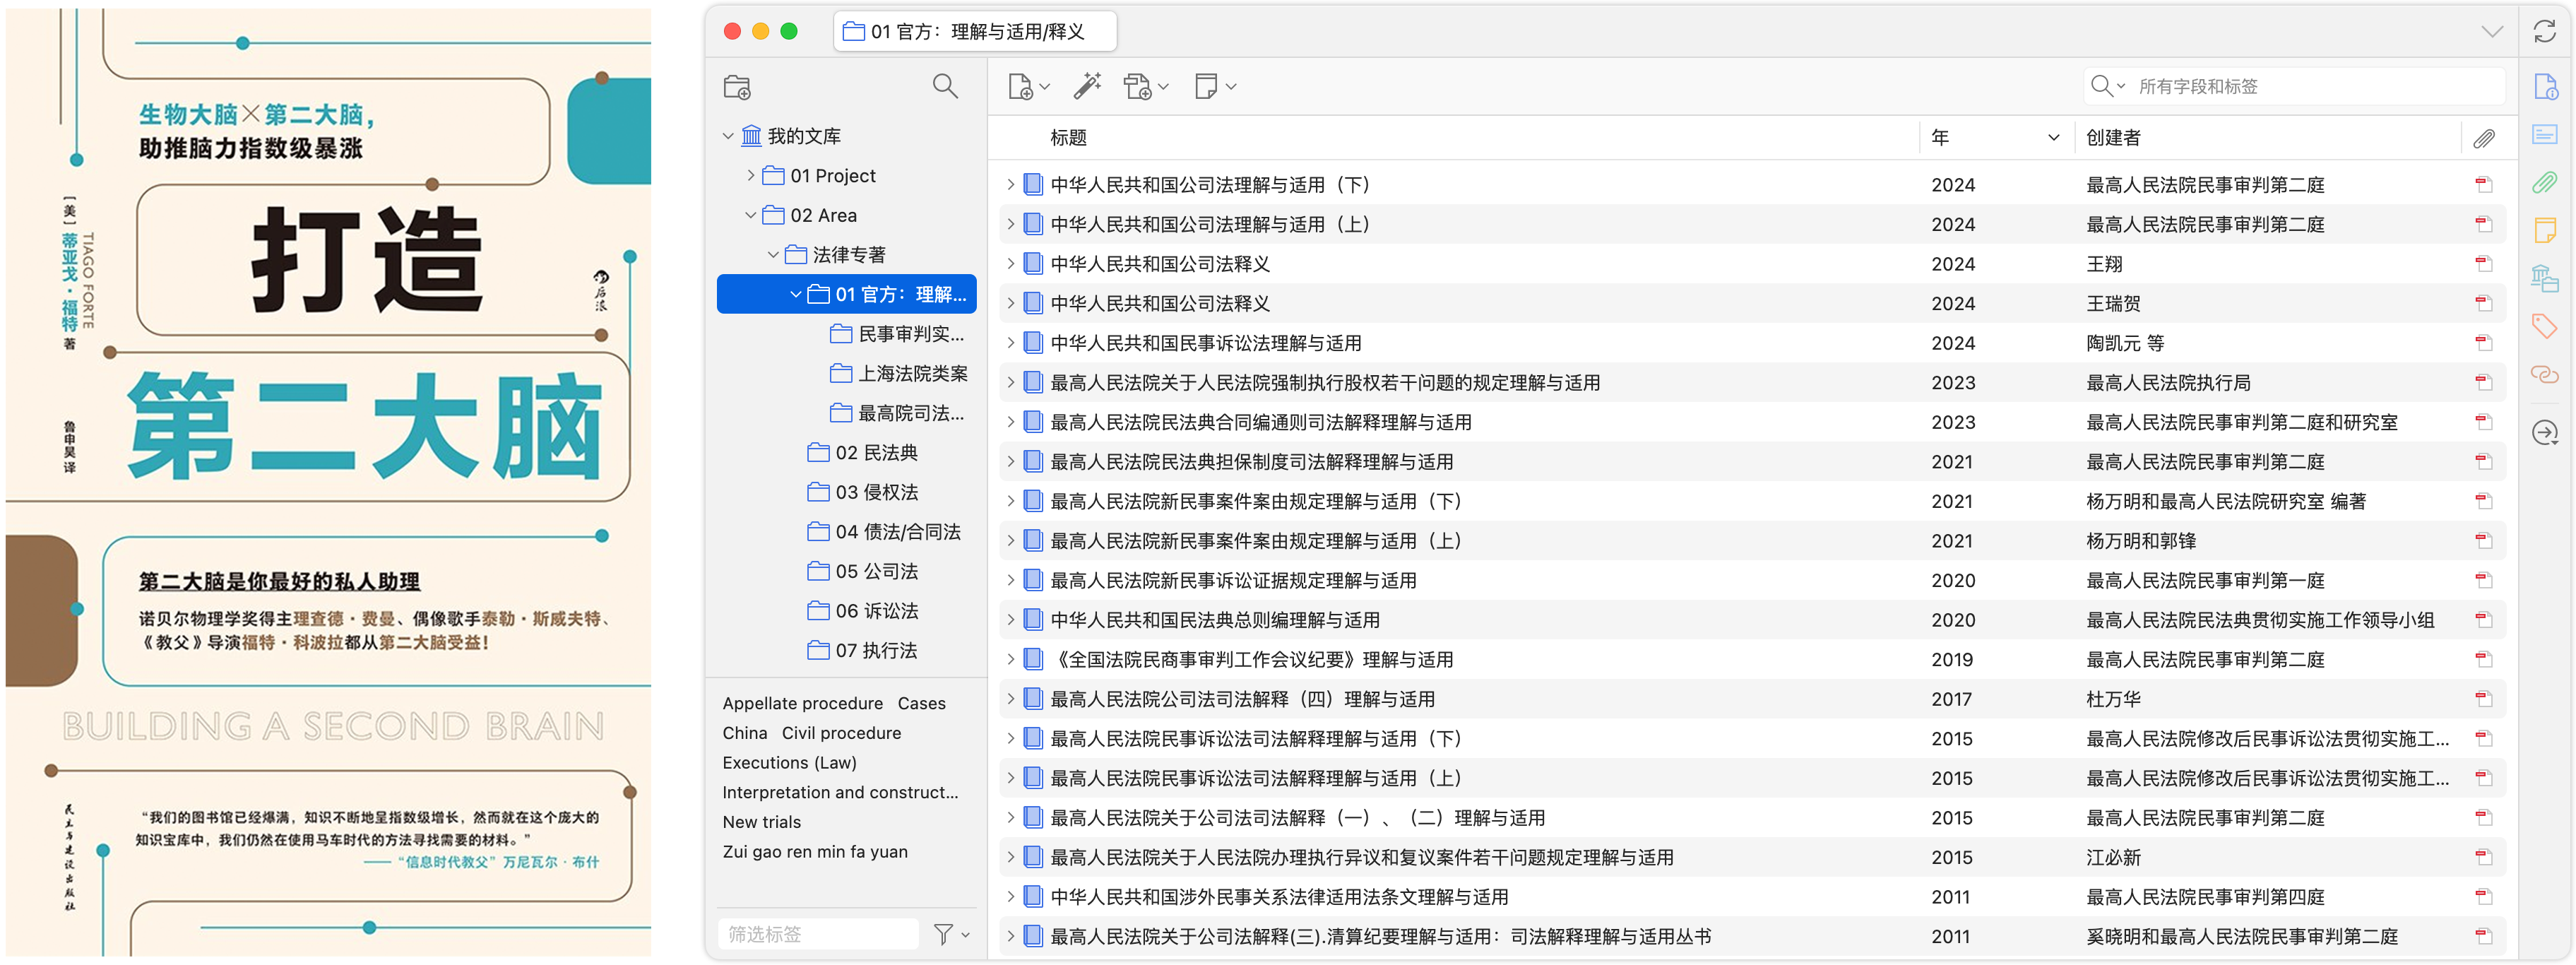Screen dimensions: 2576x965
Task: Select the Executions (Law) tag
Action: [x=789, y=763]
